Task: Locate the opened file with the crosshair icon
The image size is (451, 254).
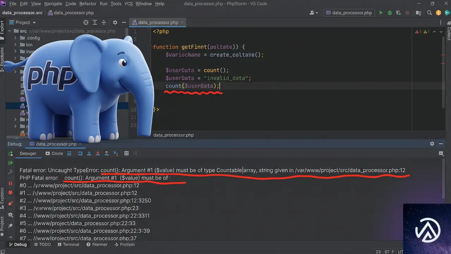Action: [86, 22]
